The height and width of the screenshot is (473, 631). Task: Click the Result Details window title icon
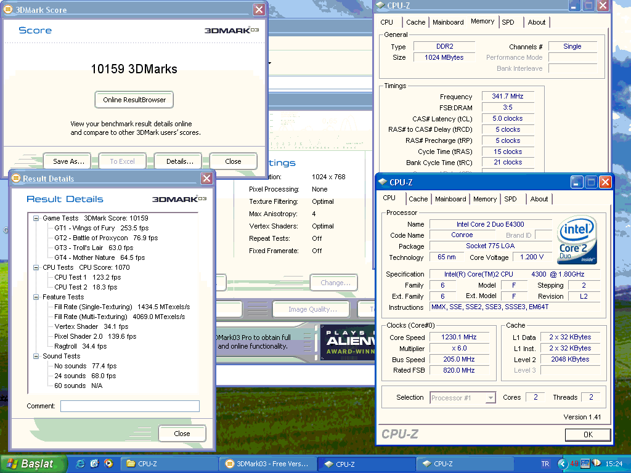click(16, 178)
